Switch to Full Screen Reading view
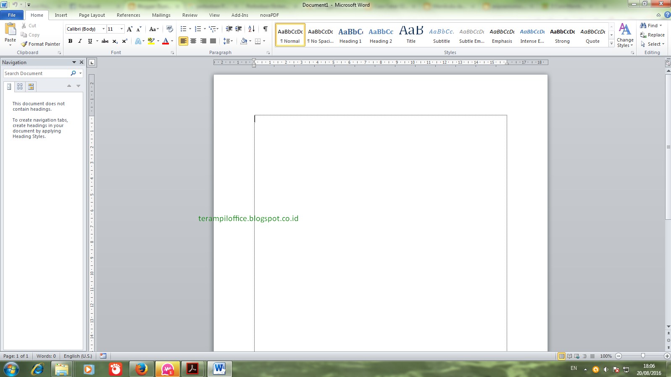The width and height of the screenshot is (671, 377). 569,356
